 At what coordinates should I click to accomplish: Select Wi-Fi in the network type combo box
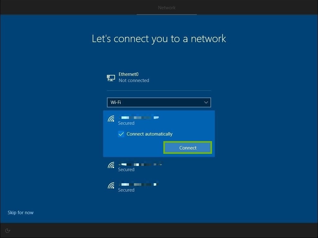point(159,102)
